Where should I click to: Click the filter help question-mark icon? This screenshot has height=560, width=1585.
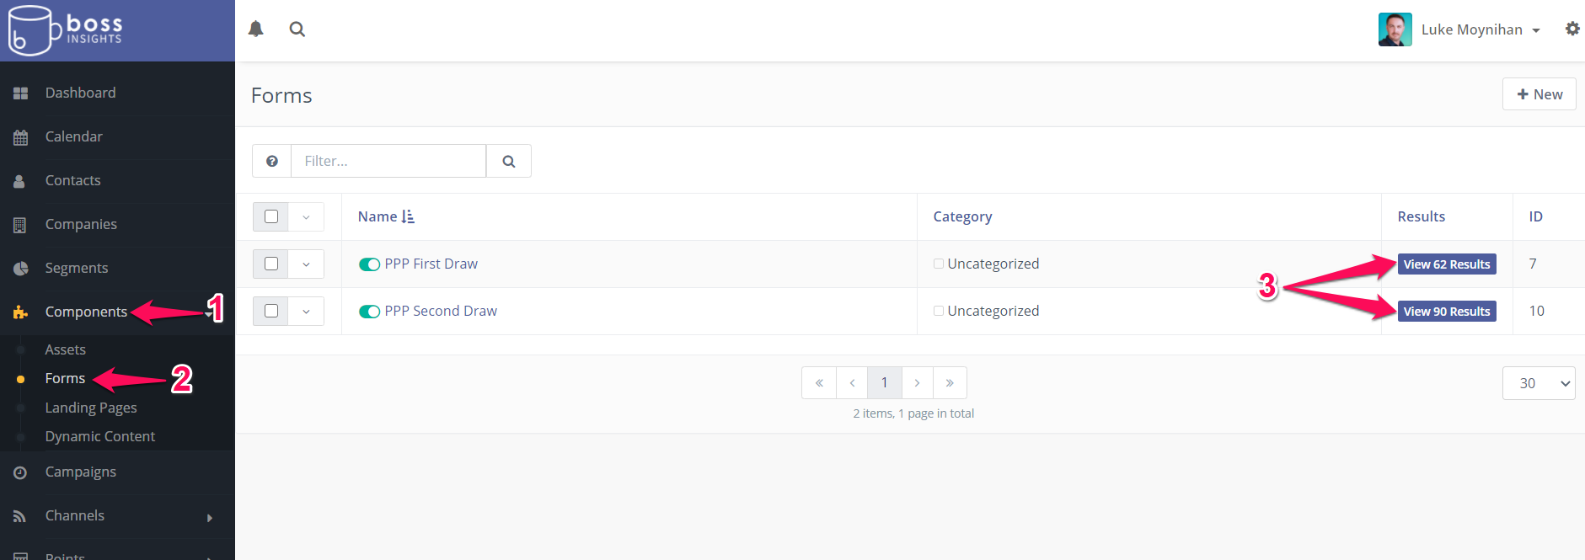click(x=272, y=161)
